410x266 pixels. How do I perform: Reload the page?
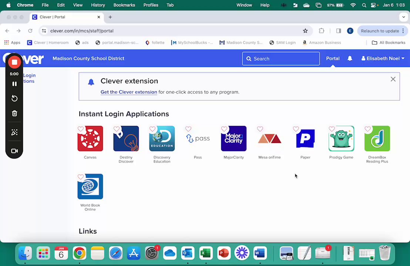coord(30,31)
